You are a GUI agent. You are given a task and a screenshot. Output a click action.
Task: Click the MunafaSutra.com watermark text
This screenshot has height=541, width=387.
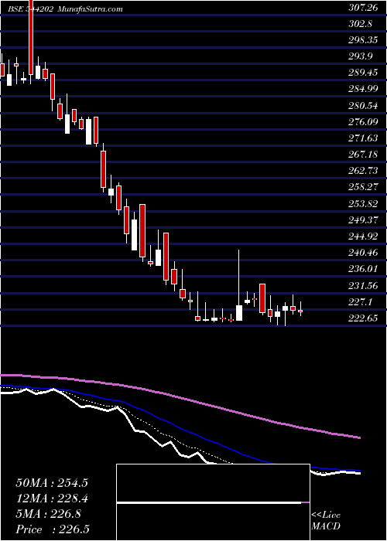click(90, 9)
